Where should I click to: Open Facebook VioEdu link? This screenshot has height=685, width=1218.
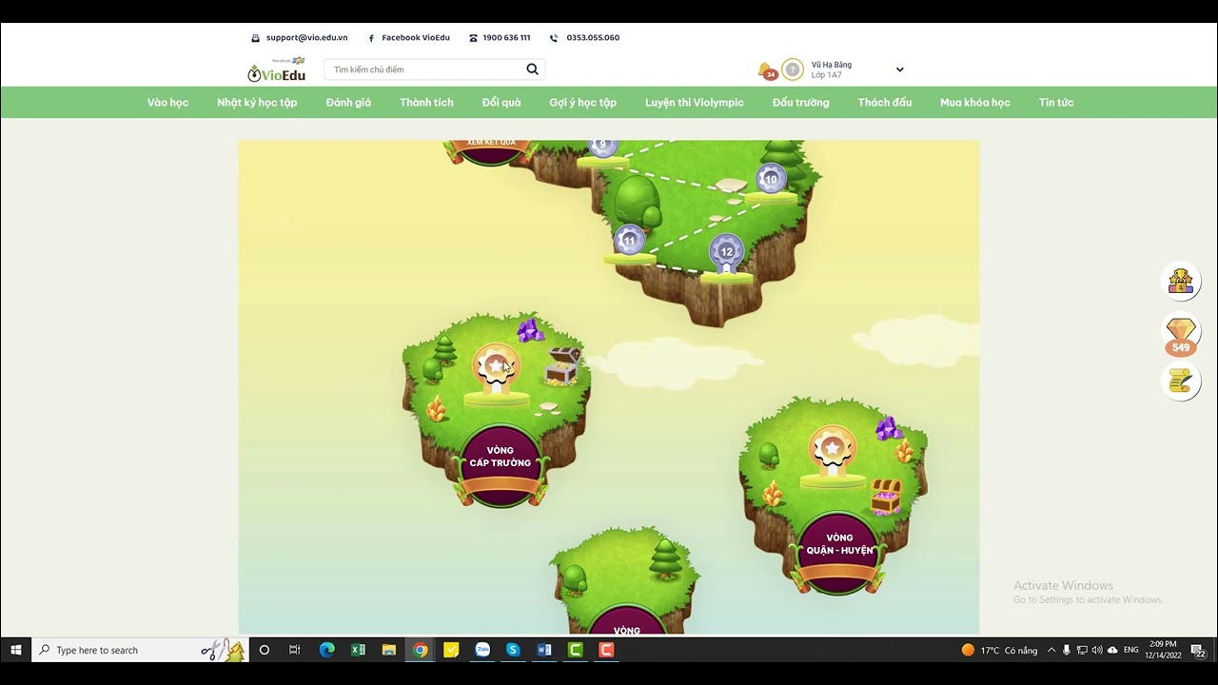[x=408, y=38]
